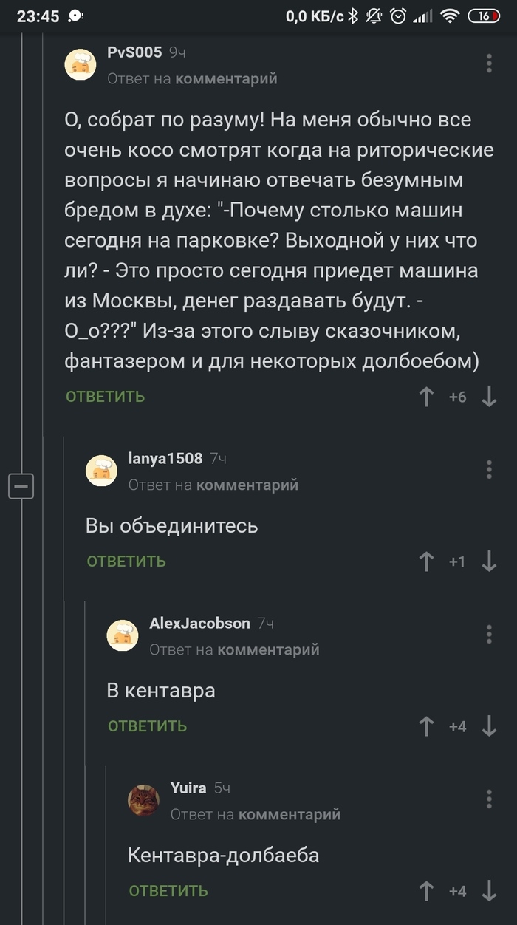
Task: Downvote Yuira's comment
Action: (x=489, y=891)
